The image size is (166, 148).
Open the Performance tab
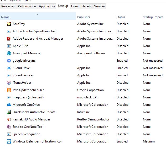[27, 6]
